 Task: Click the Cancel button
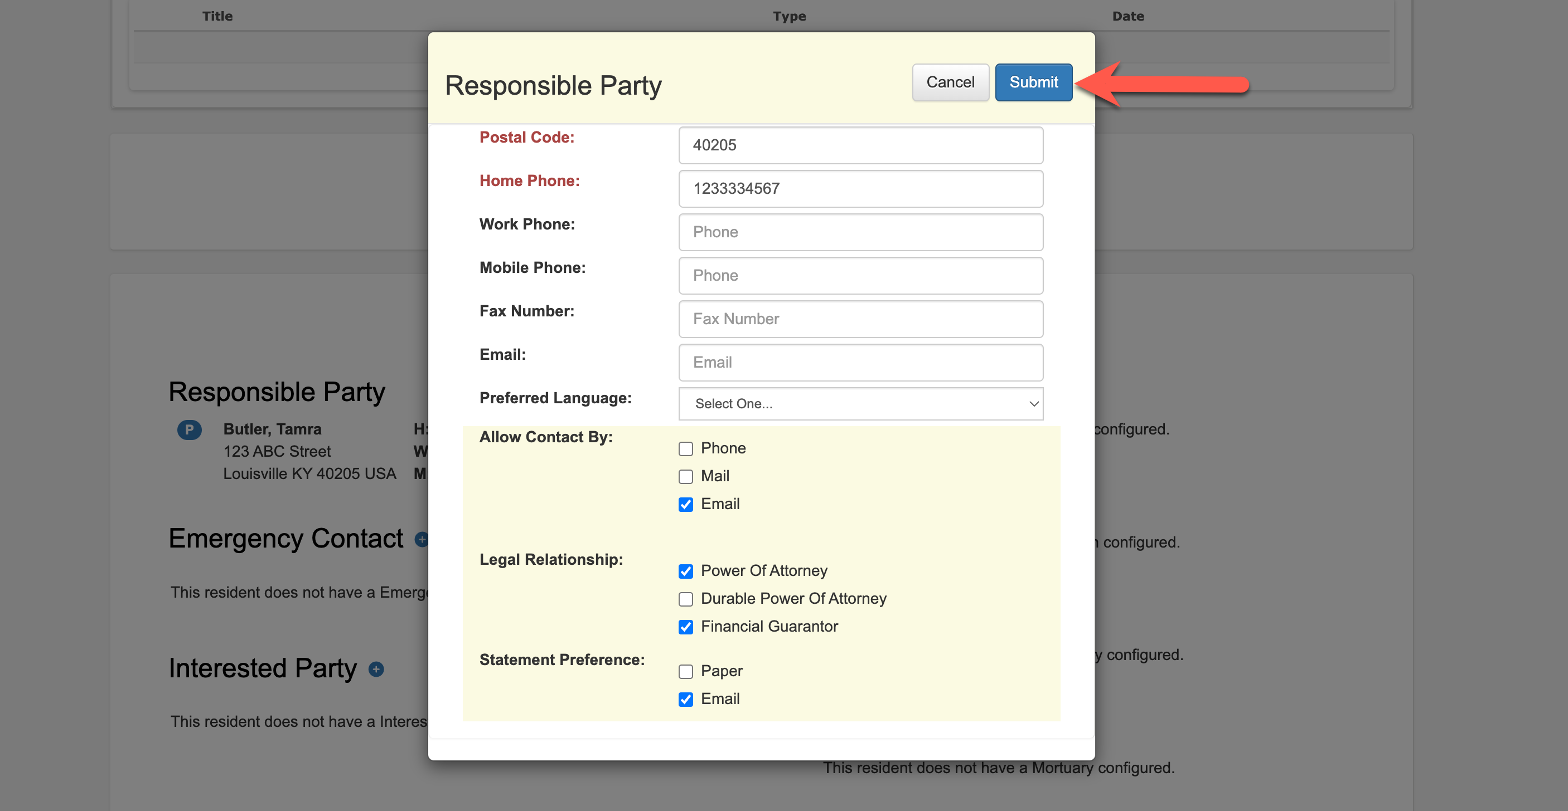point(950,82)
